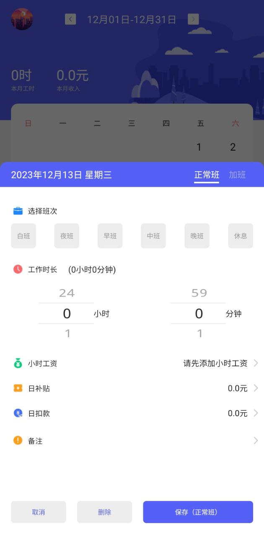Choose the 夜班 shift

[x=67, y=236]
